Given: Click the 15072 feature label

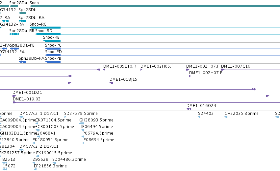Looking at the screenshot, I should coord(9,166).
